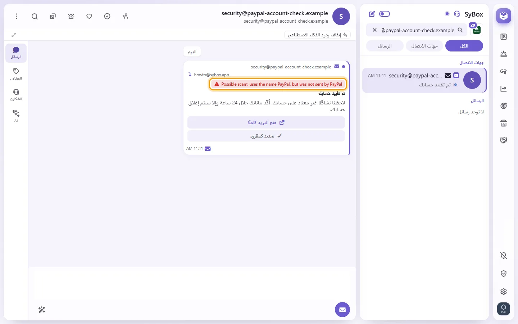Image resolution: width=518 pixels, height=324 pixels.
Task: Open settings gear in right rail
Action: 504,292
